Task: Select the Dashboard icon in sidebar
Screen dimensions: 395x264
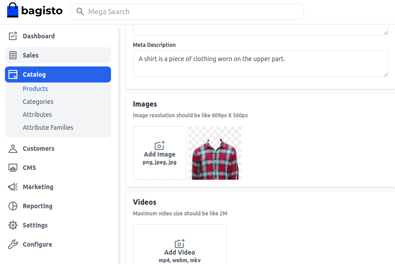Action: 13,36
